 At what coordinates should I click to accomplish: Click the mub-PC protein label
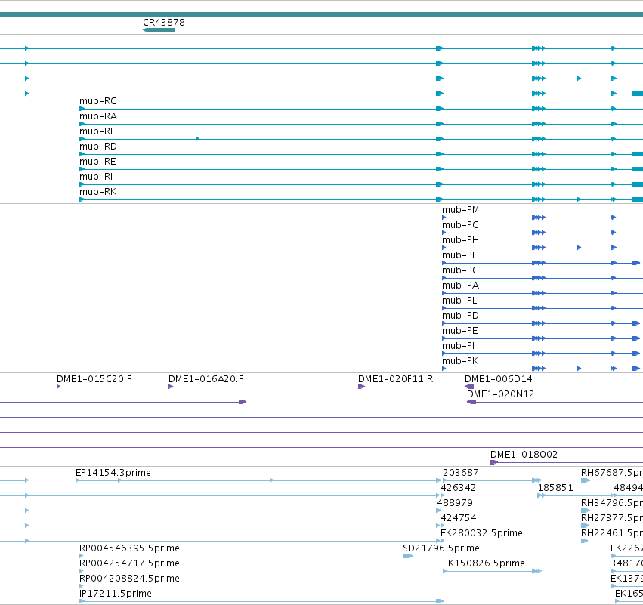[460, 271]
